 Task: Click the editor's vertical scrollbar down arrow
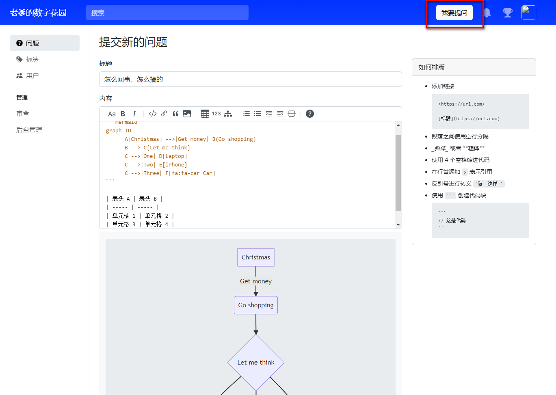tap(398, 224)
